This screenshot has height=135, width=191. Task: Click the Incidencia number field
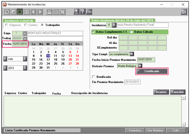point(109,25)
